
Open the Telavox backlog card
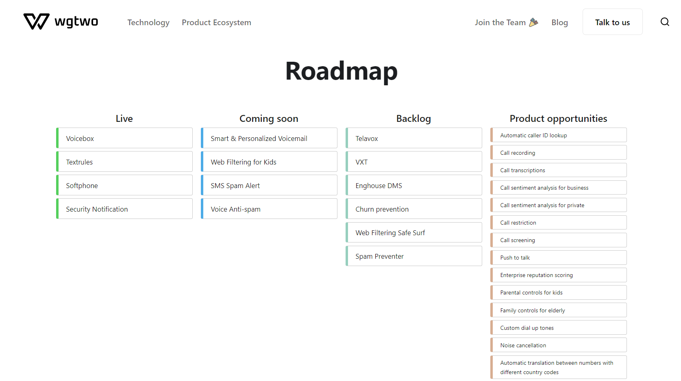pyautogui.click(x=414, y=138)
